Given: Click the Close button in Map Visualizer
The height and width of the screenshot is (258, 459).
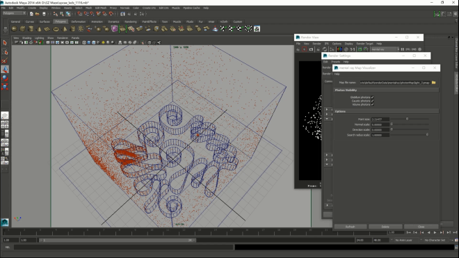Looking at the screenshot, I should [x=421, y=227].
